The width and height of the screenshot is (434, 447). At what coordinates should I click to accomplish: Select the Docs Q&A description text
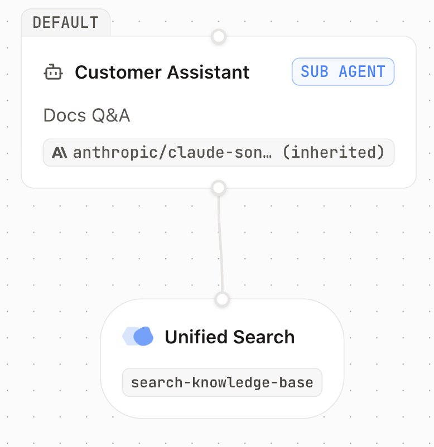coord(86,115)
